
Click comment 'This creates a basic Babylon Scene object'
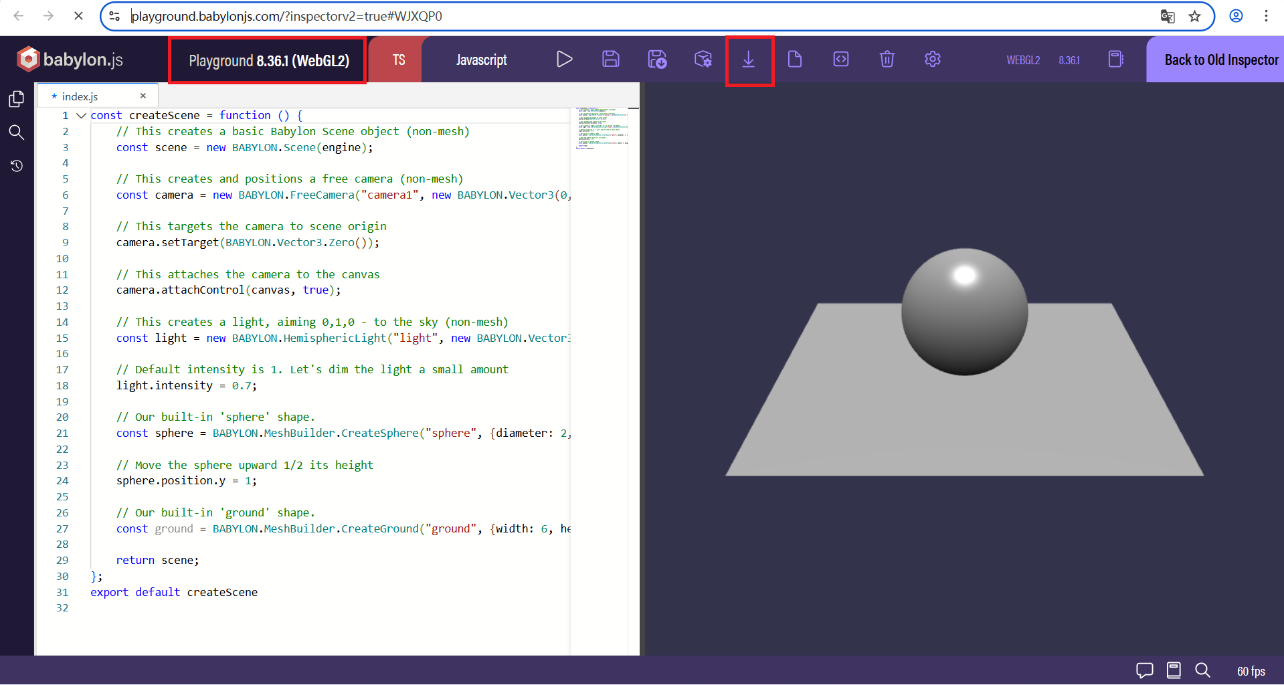293,132
